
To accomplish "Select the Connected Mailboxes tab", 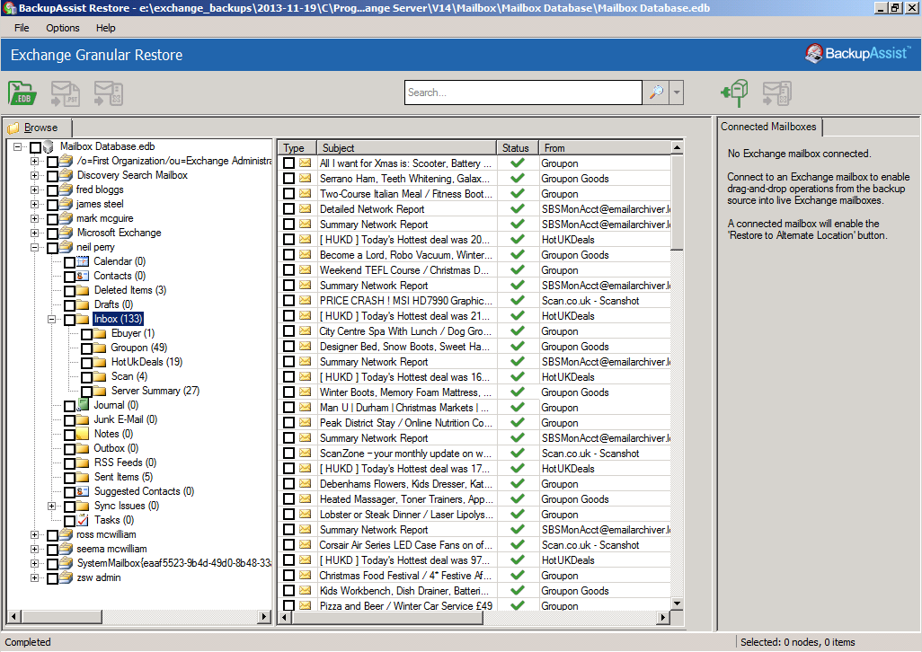I will 768,127.
